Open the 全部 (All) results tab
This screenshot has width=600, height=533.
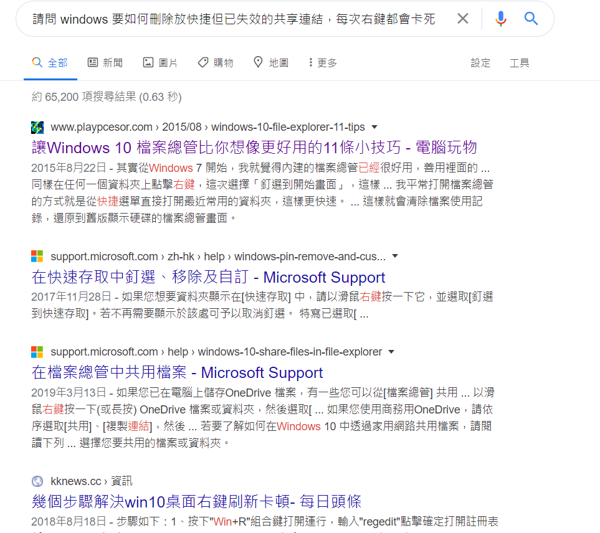tap(50, 63)
